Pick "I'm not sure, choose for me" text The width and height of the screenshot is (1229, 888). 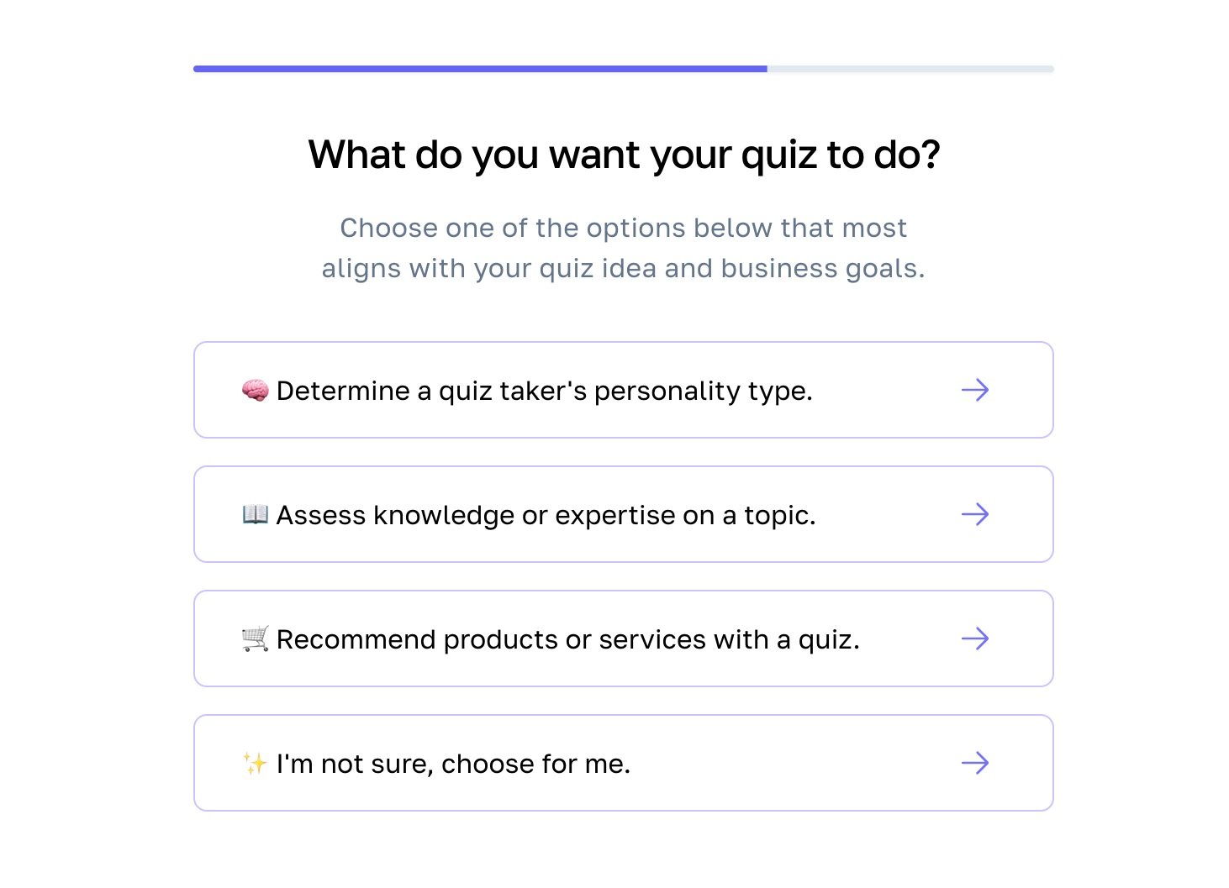pos(453,764)
